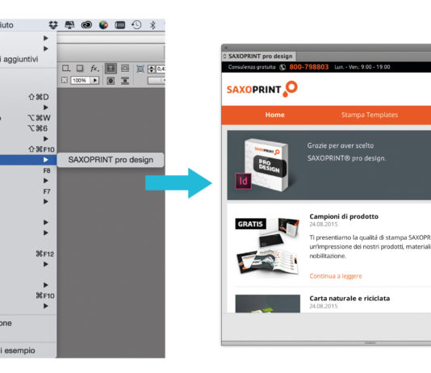431x373 pixels.
Task: Click the PRO DESIGN box banner image
Action: (266, 166)
